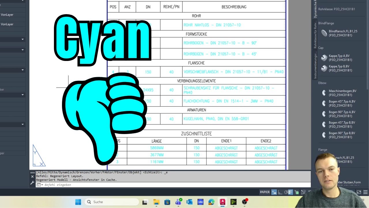Toggle polar tracking in status bar
Screen dimensions: 369x208
[x=286, y=192]
